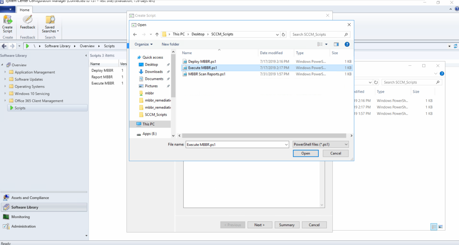Click Scripts in the console breadcrumb
This screenshot has height=245, width=459.
coord(109,46)
